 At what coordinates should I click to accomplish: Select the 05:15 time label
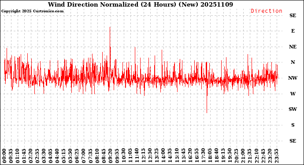pyautogui.click(x=64, y=156)
